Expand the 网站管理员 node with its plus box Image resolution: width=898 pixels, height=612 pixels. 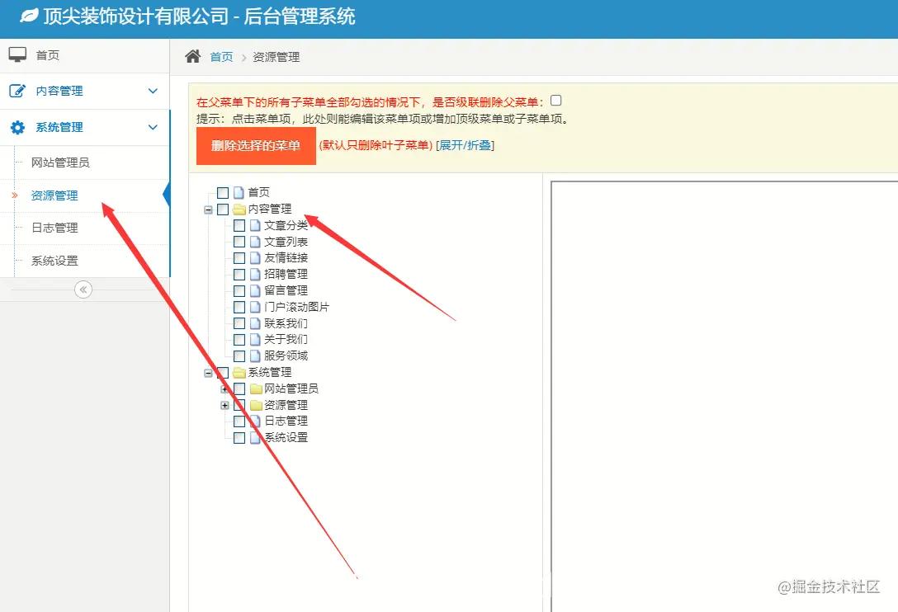[224, 388]
